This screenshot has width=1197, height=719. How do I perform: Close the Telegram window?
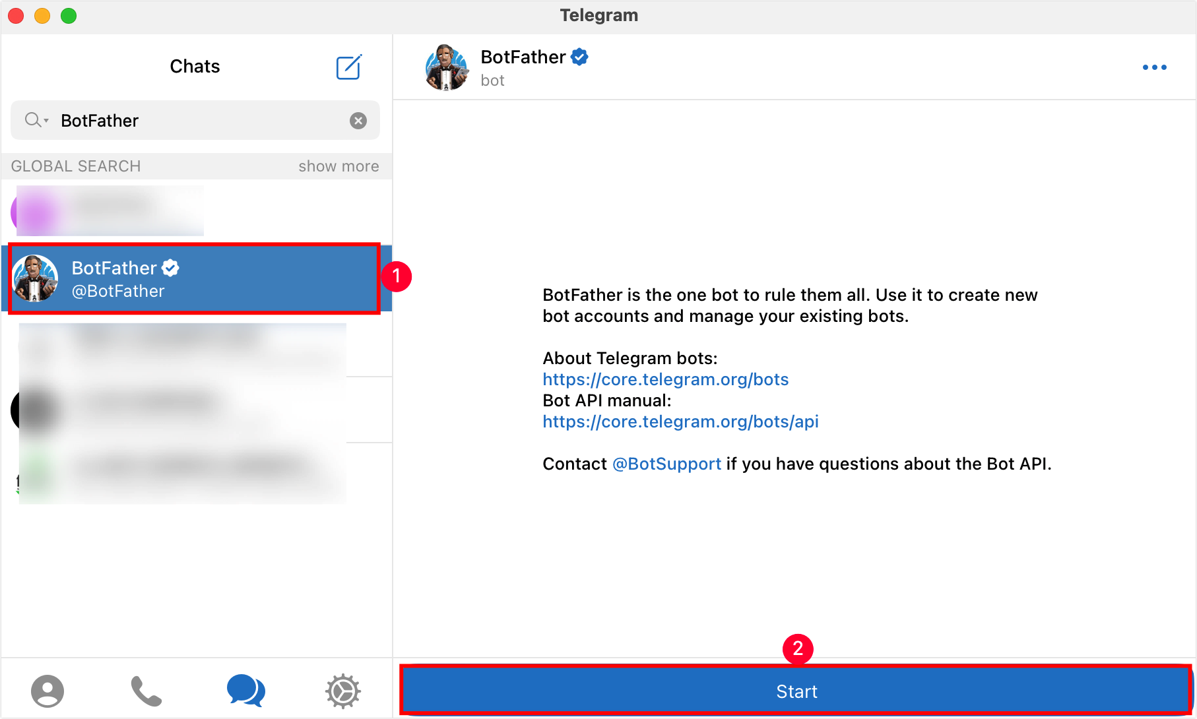[x=16, y=16]
